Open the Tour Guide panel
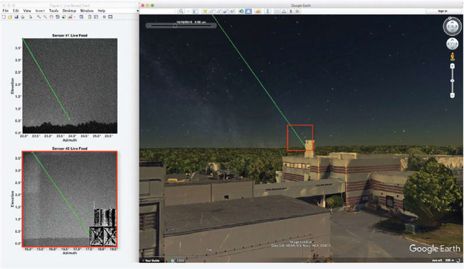 [x=152, y=260]
